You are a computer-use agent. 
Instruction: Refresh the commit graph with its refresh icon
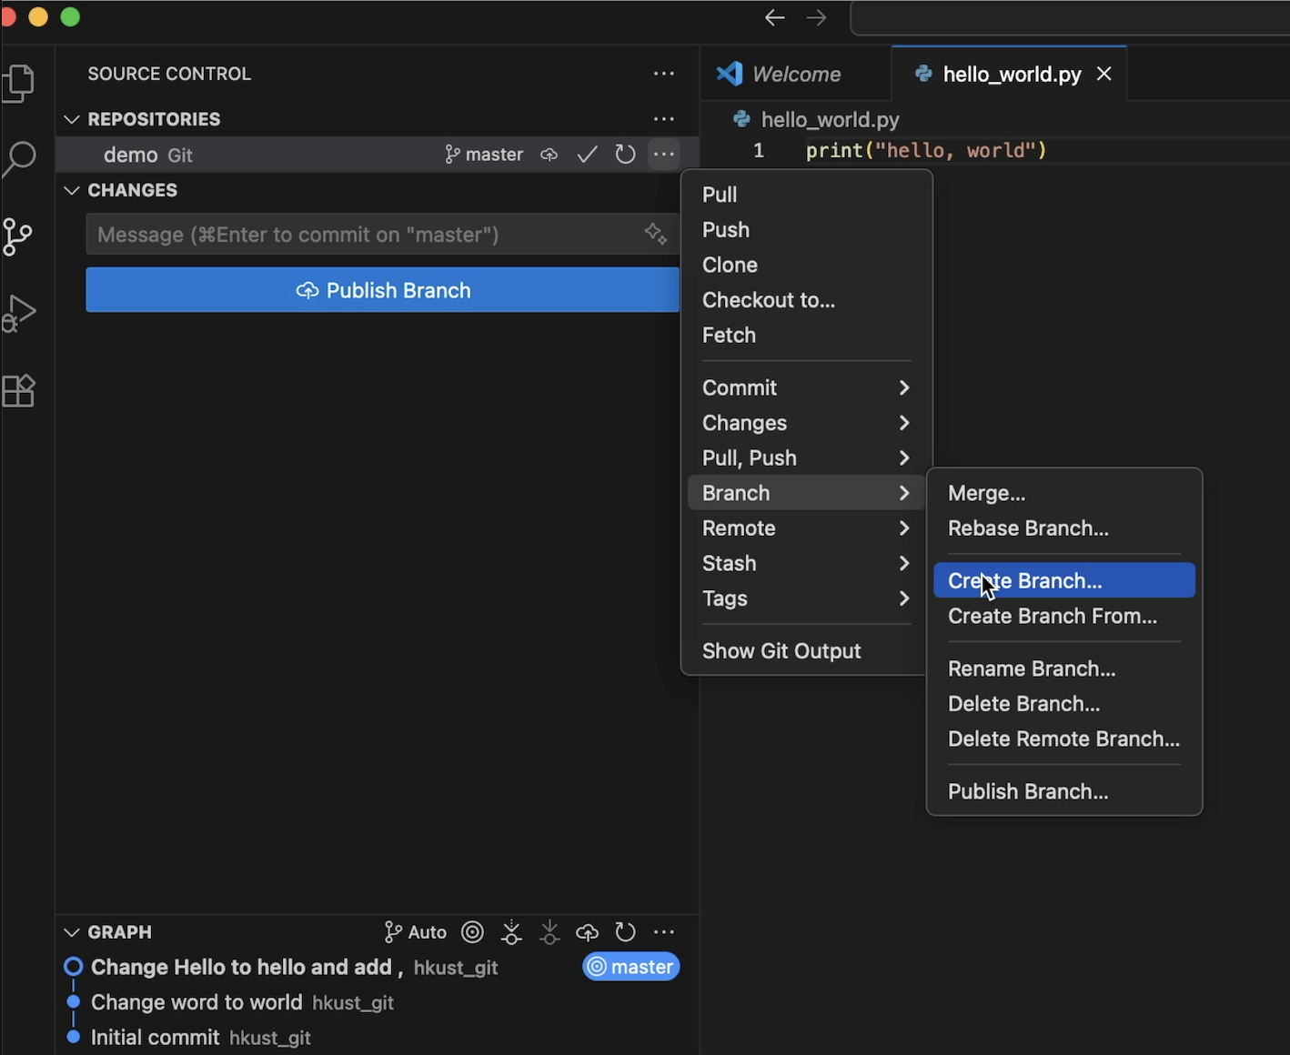[625, 931]
